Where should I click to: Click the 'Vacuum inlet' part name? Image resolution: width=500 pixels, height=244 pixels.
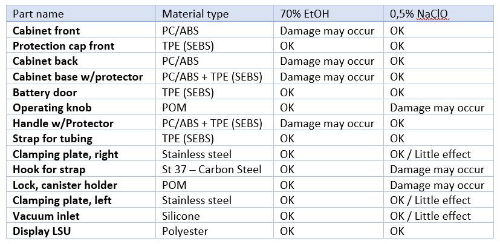[x=45, y=216]
